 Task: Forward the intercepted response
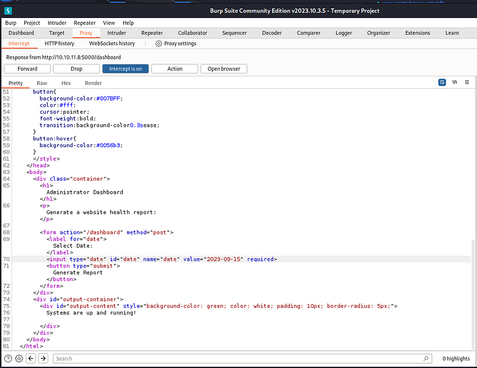tap(27, 69)
